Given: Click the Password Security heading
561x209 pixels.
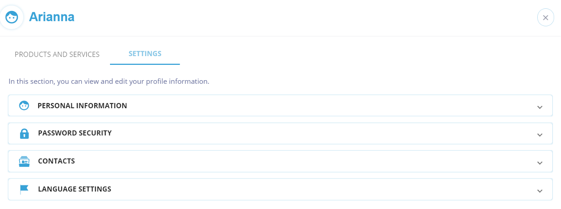Looking at the screenshot, I should tap(75, 133).
